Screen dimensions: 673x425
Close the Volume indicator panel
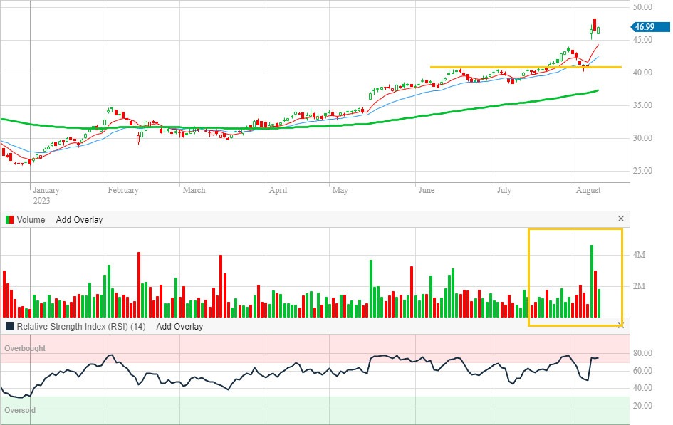(x=620, y=219)
